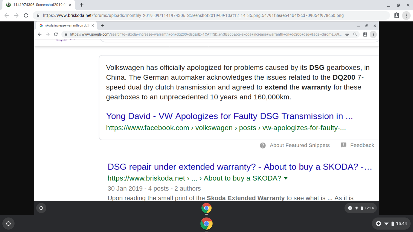Expand dropdown arrow after 'About to buy a SKODA?'
This screenshot has height=232, width=413.
click(x=286, y=179)
